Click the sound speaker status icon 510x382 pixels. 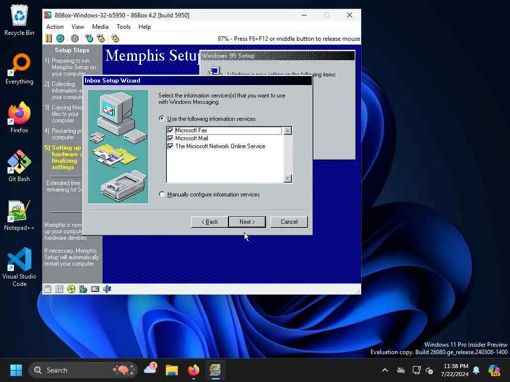107,289
